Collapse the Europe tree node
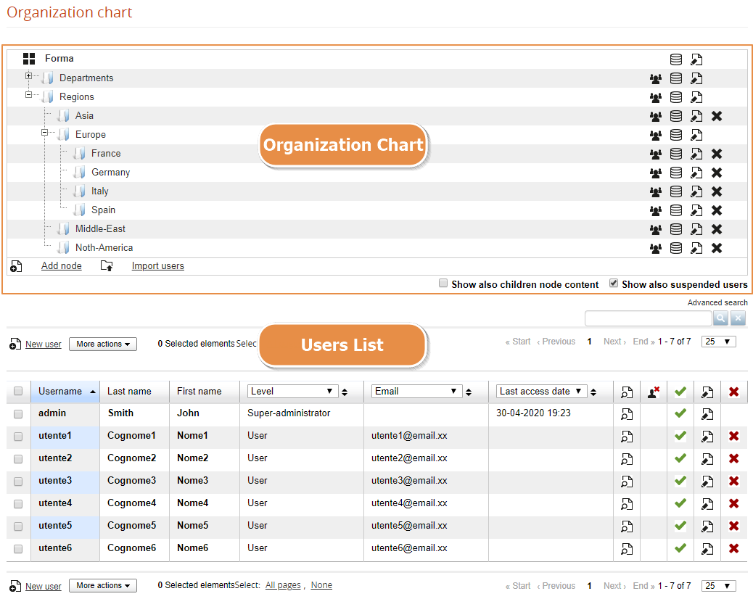The height and width of the screenshot is (599, 753). point(45,133)
